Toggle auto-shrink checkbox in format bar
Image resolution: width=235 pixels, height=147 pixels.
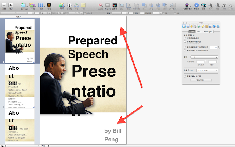pyautogui.click(x=85, y=13)
